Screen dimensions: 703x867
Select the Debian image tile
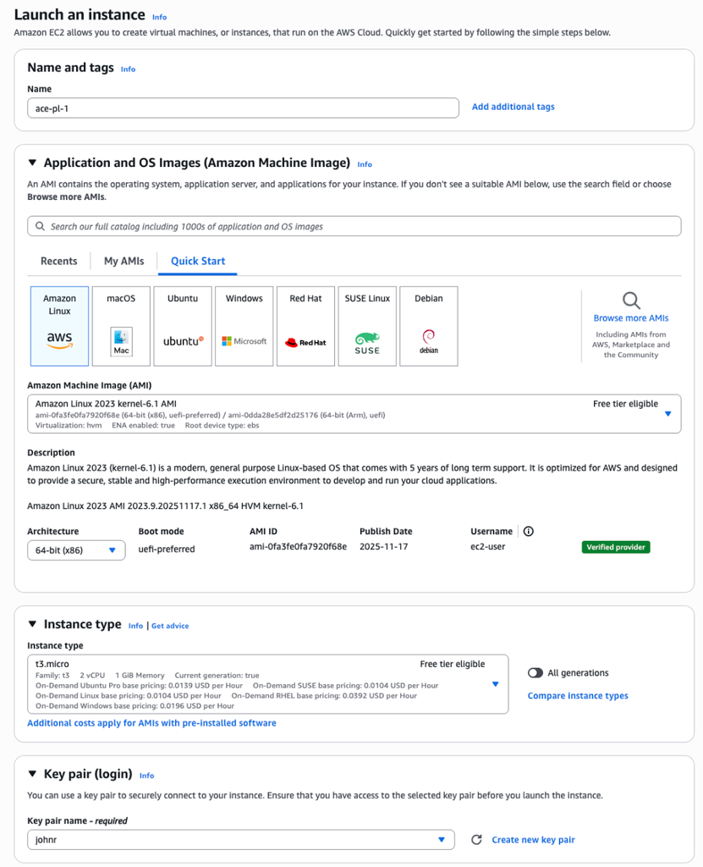(429, 325)
